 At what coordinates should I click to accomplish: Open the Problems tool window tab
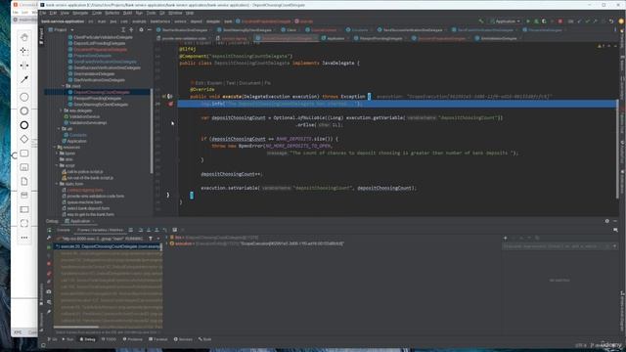tap(133, 339)
